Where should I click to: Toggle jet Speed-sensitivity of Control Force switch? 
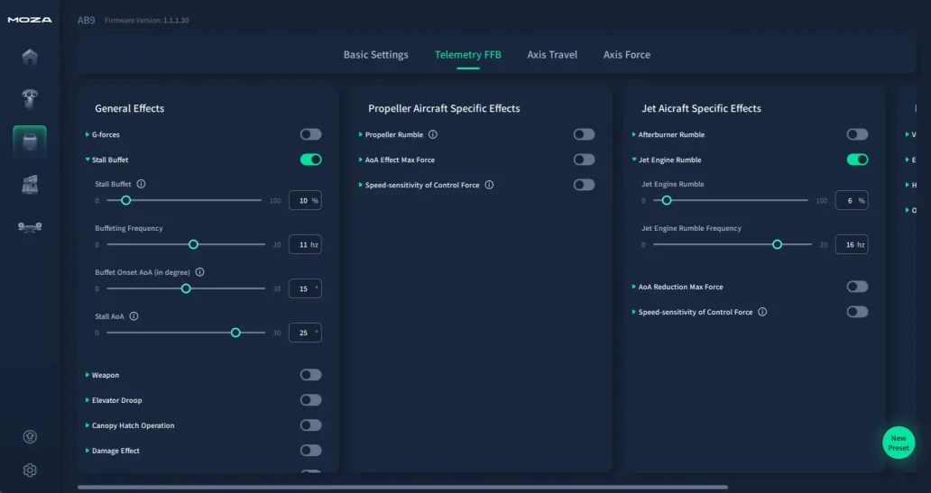(857, 312)
